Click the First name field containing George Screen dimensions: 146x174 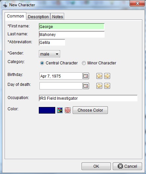72,26
